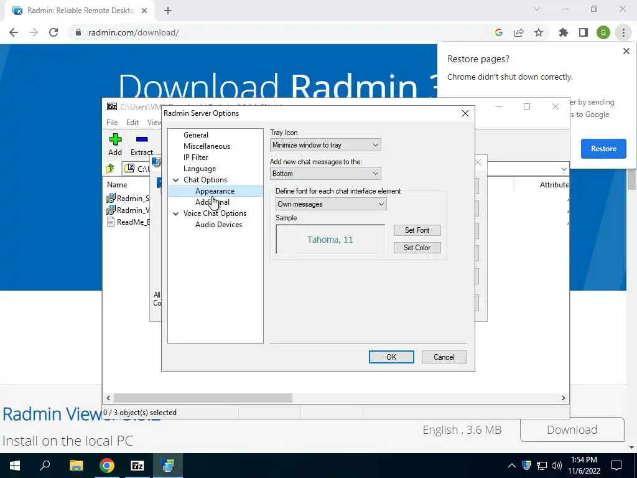Click Google icon in address bar

click(499, 32)
